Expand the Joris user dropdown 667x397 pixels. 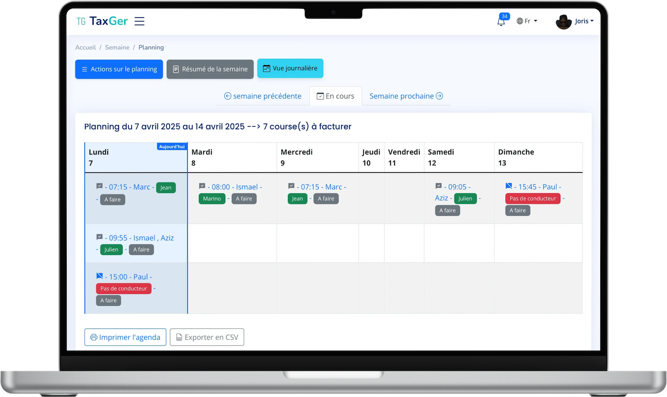point(584,21)
